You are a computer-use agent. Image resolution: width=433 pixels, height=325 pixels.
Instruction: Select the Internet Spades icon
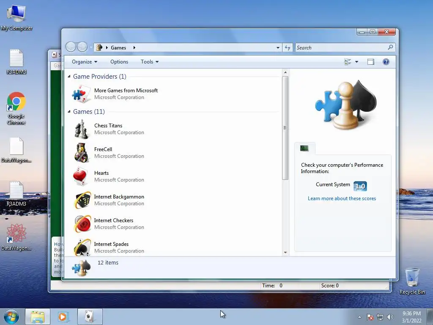point(82,247)
